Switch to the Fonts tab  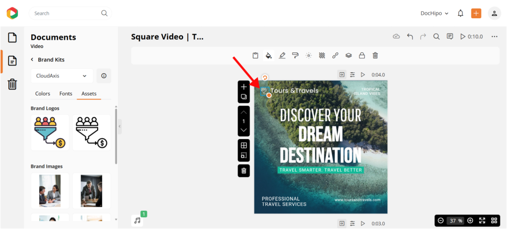66,93
